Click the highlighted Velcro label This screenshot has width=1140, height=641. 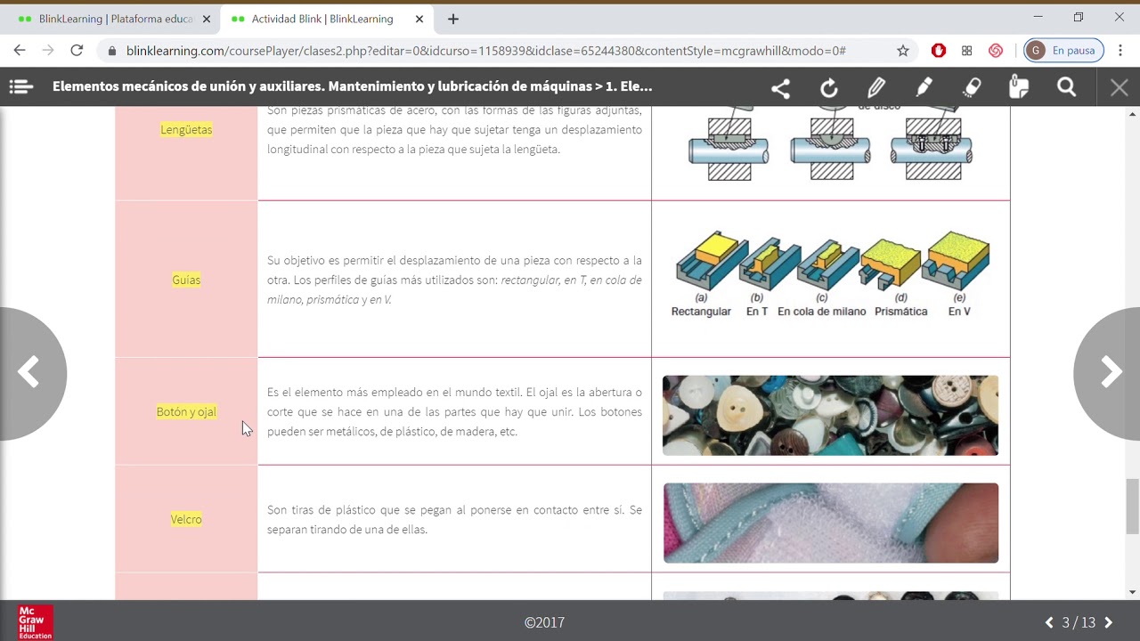[x=186, y=519]
